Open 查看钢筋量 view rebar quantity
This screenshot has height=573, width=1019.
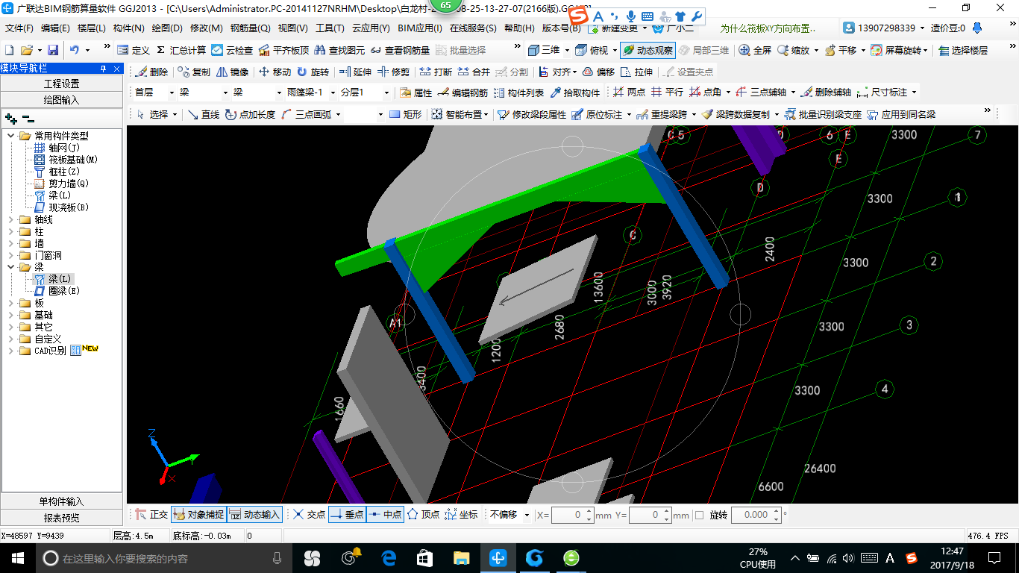pyautogui.click(x=400, y=50)
